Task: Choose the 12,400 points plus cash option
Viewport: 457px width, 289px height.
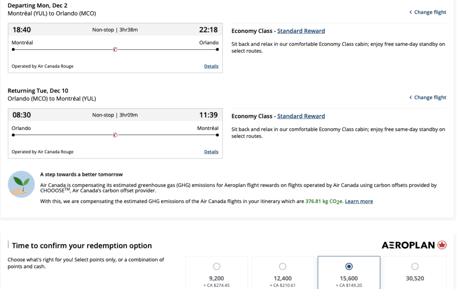Action: tap(283, 267)
